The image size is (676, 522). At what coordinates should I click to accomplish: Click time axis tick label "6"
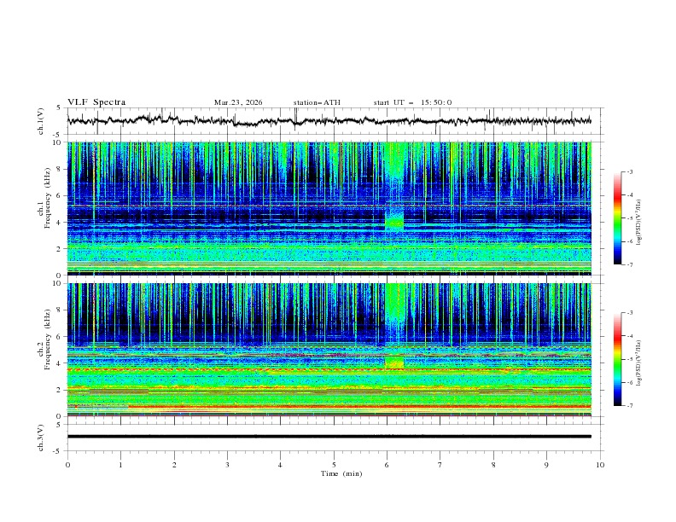(x=387, y=465)
